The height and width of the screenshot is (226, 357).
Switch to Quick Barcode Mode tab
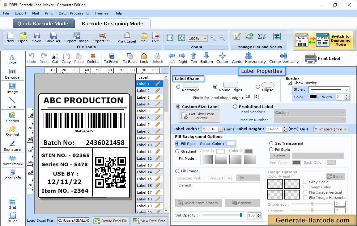pos(43,24)
